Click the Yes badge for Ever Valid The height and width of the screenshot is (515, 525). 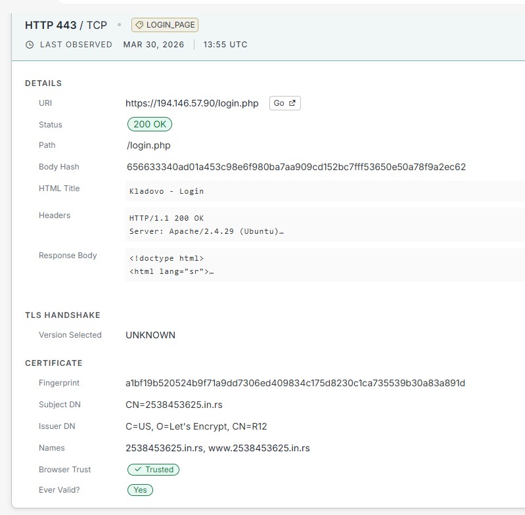[140, 490]
